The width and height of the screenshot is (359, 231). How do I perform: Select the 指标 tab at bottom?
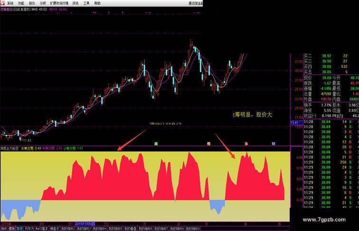click(x=4, y=229)
